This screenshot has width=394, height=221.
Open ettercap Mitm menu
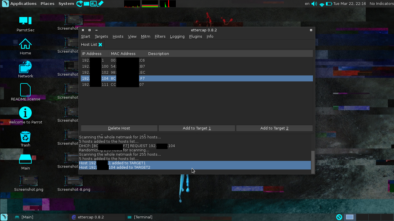click(146, 37)
